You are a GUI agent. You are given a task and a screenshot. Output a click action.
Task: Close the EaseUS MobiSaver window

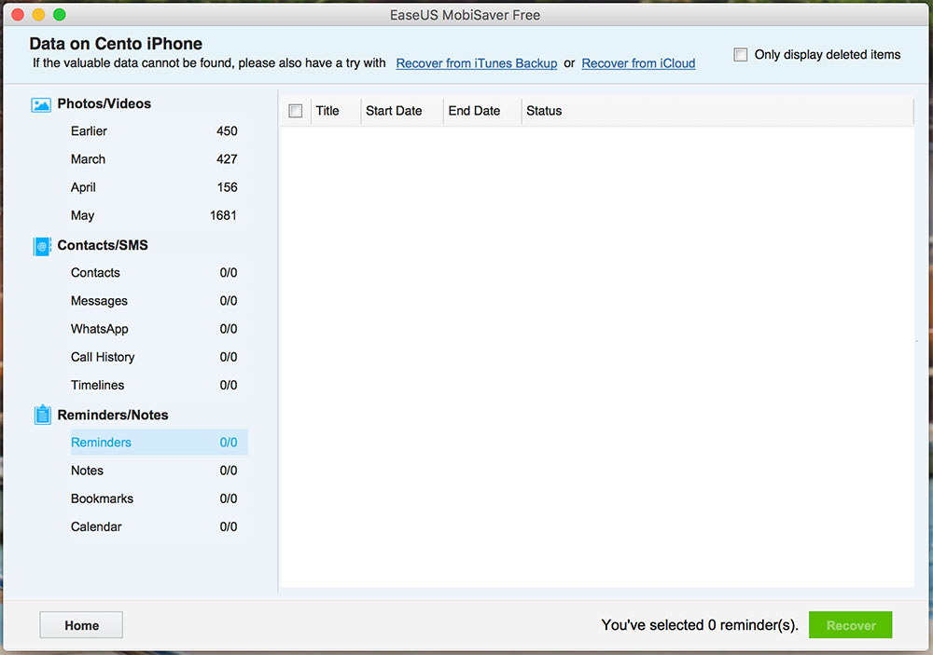coord(18,14)
